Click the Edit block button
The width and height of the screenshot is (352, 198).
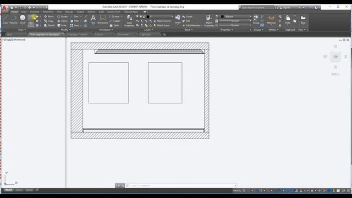[x=186, y=21]
